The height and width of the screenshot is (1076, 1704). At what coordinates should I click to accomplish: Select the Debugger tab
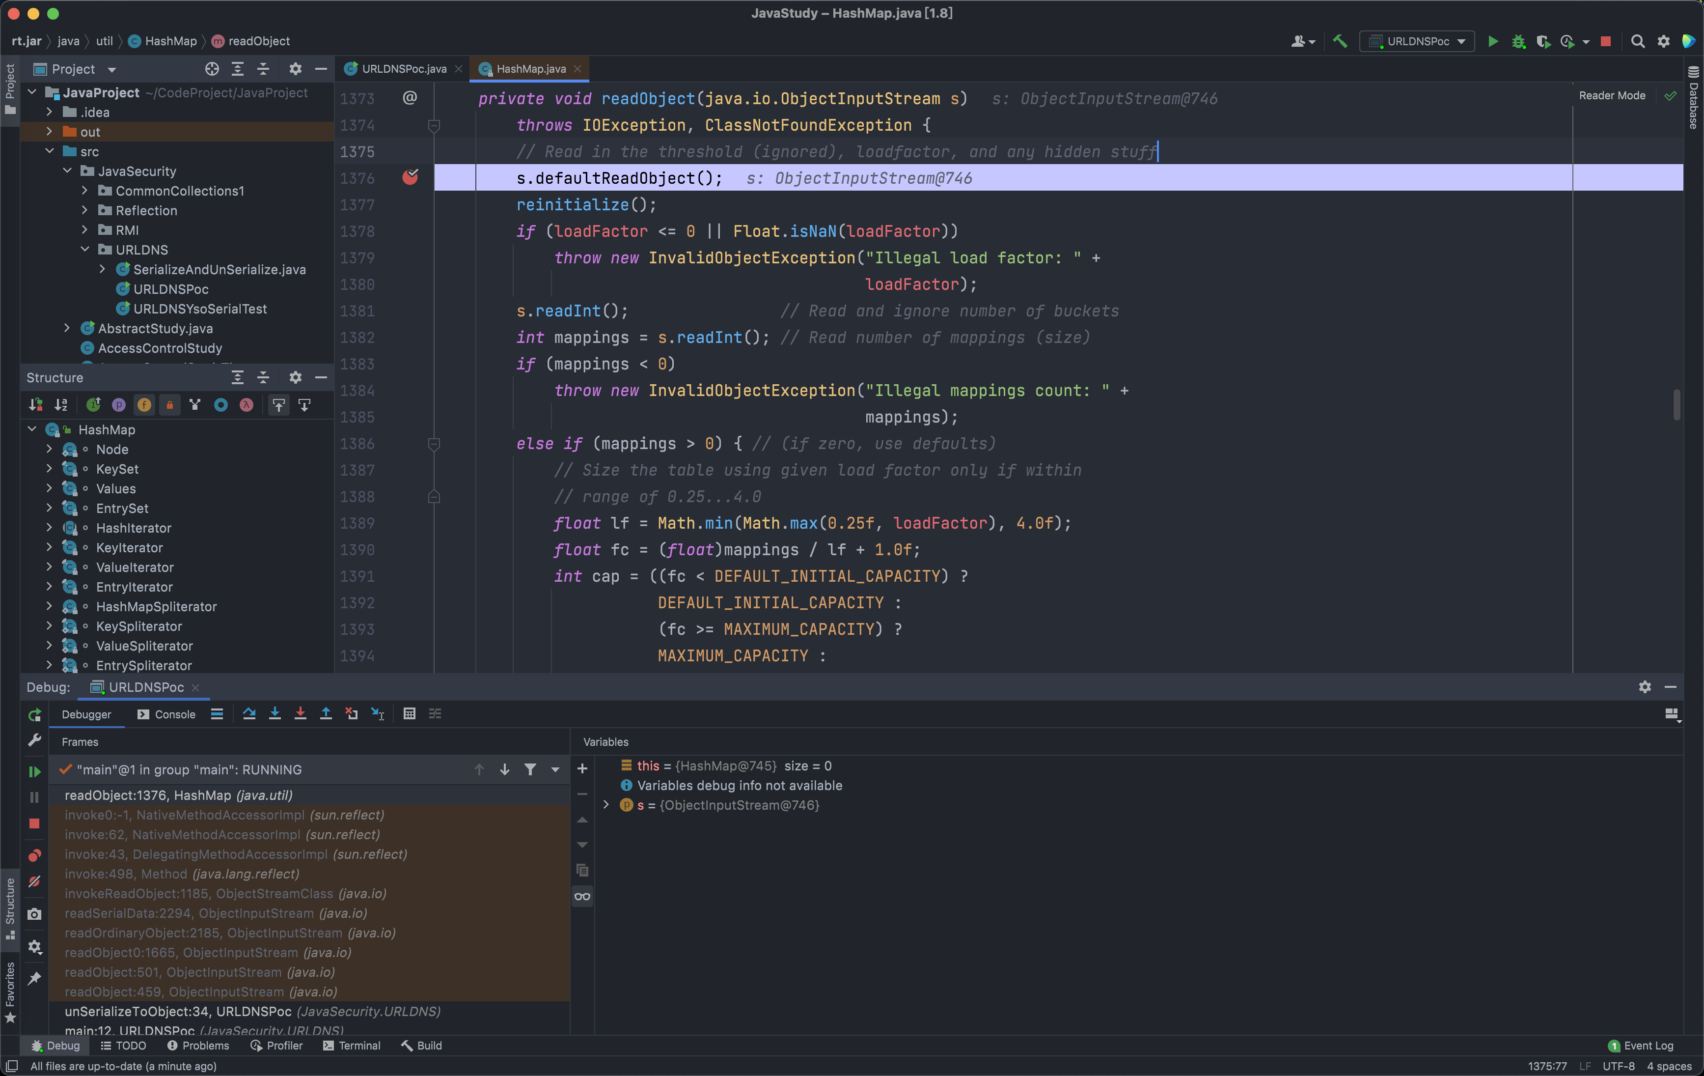coord(86,714)
